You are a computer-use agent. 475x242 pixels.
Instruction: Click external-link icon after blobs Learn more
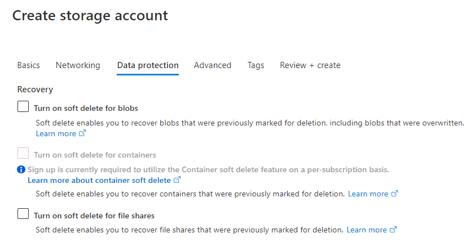pyautogui.click(x=82, y=133)
